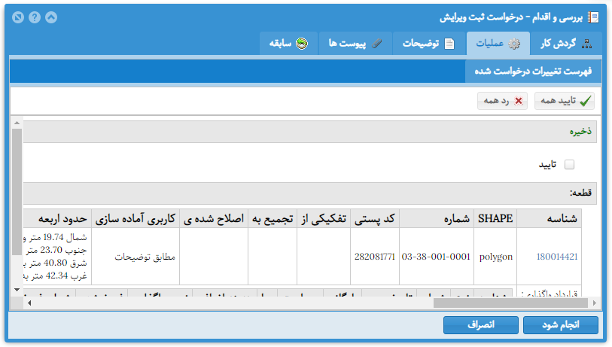
Task: Click the شماره column header
Action: pyautogui.click(x=437, y=218)
